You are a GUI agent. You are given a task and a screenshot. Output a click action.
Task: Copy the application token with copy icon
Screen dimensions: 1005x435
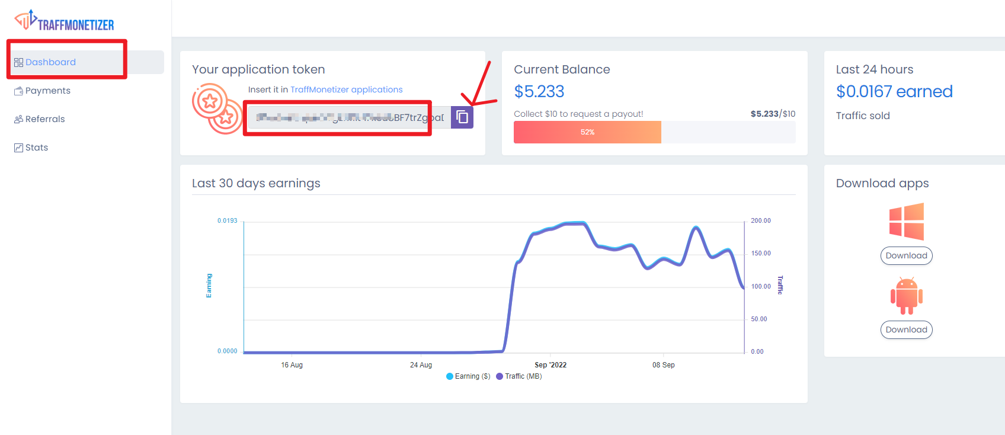tap(462, 117)
